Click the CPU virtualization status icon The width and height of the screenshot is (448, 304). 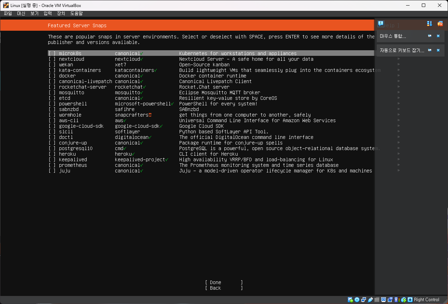(397, 299)
